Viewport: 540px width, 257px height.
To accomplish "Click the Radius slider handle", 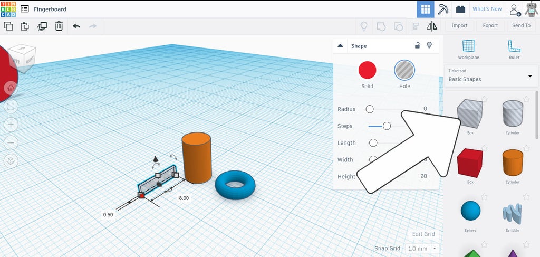I will [x=370, y=109].
